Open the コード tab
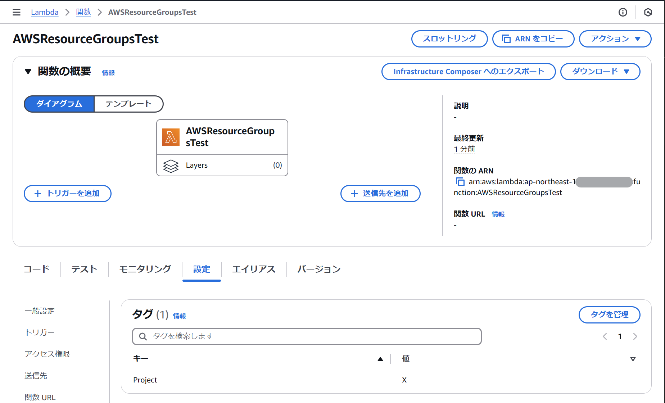 click(x=36, y=269)
